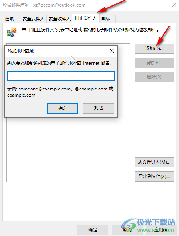Screen dimensions: 179x236
Task: Click the greyed 删除(R) button
Action: [154, 77]
